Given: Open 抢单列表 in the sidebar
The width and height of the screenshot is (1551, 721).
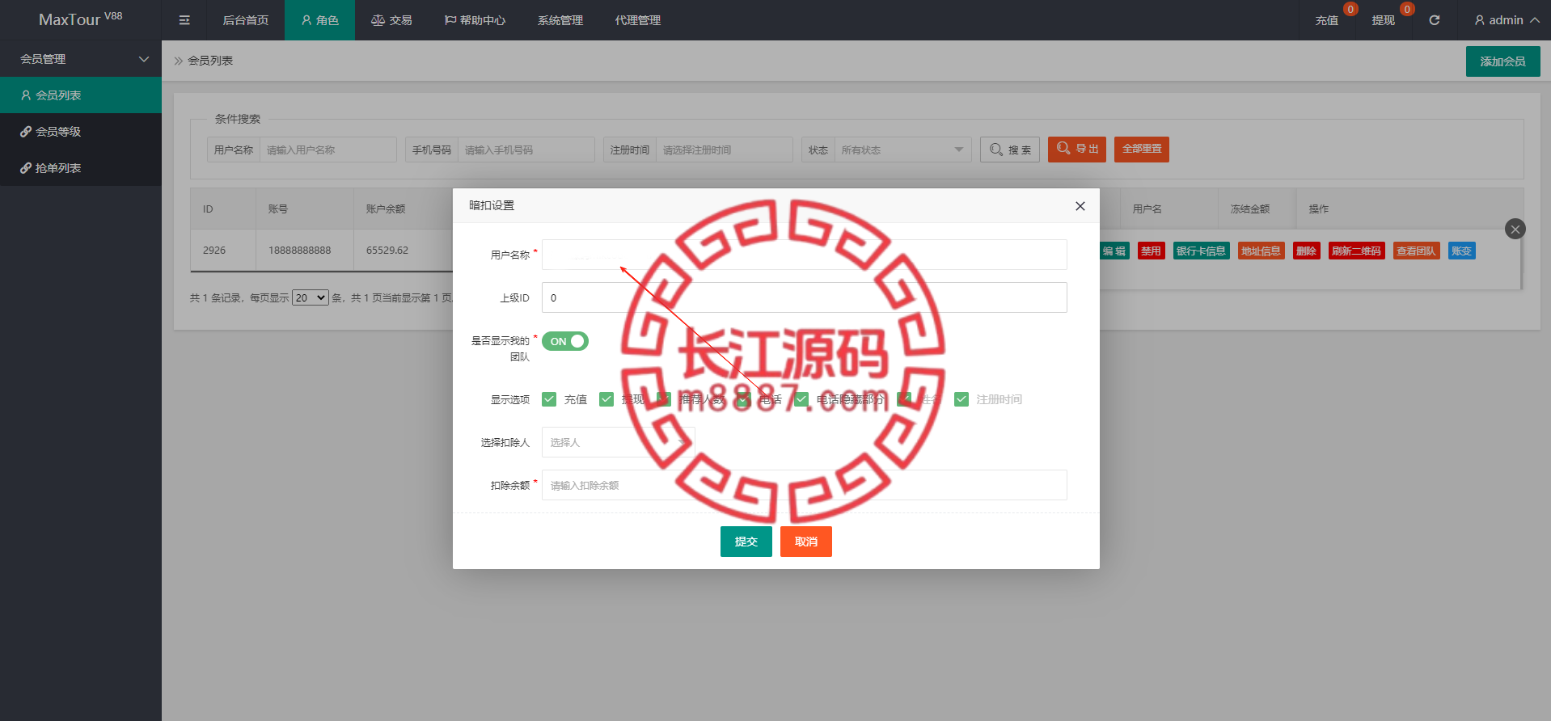Looking at the screenshot, I should pos(81,168).
